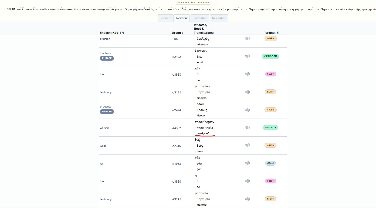Click the Greek root word προσκυνέω
This screenshot has width=376, height=208.
(x=205, y=128)
